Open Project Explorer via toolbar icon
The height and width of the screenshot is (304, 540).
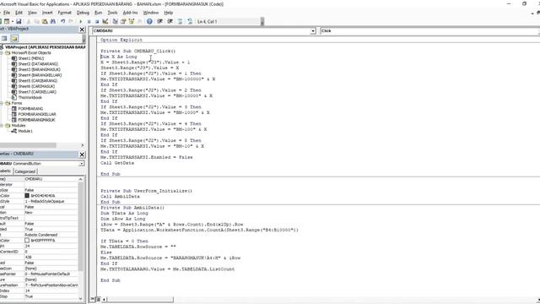(x=115, y=21)
